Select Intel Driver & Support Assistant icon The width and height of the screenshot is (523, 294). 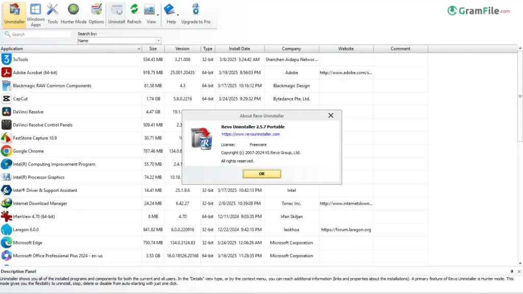click(6, 190)
